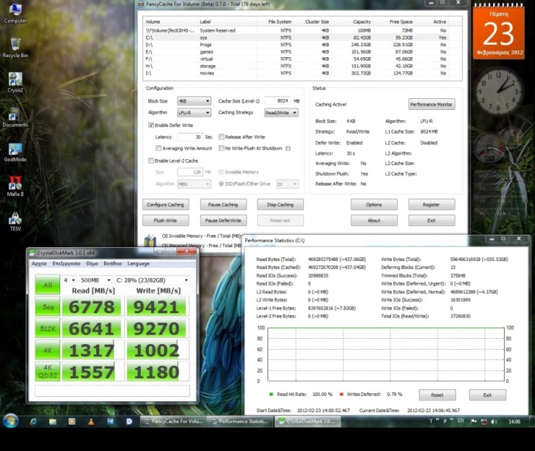The image size is (535, 451).
Task: Open the Documents desktop shortcut
Action: (x=15, y=117)
